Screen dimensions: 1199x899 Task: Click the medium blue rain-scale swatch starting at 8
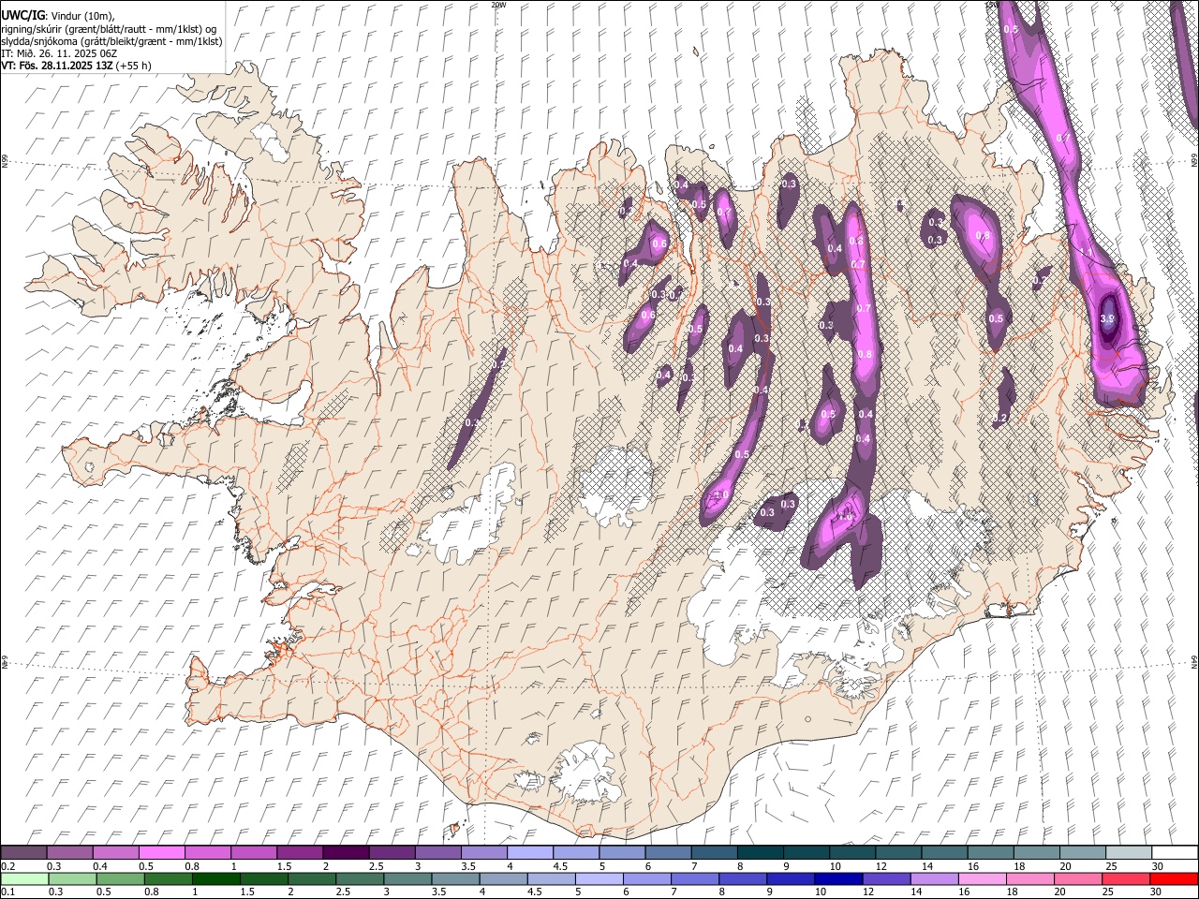point(742,878)
